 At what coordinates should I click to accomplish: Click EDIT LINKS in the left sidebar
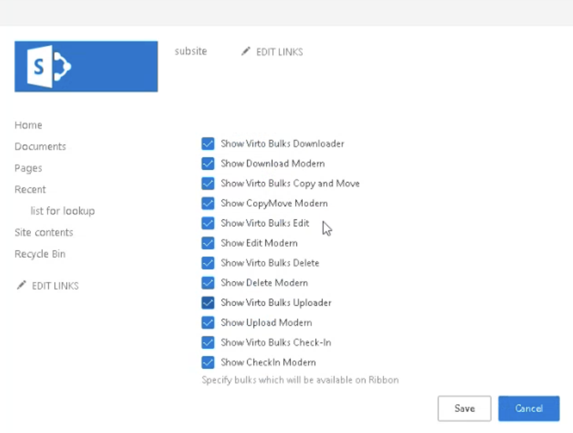55,286
